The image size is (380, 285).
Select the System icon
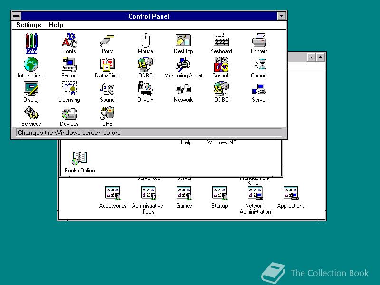[69, 67]
